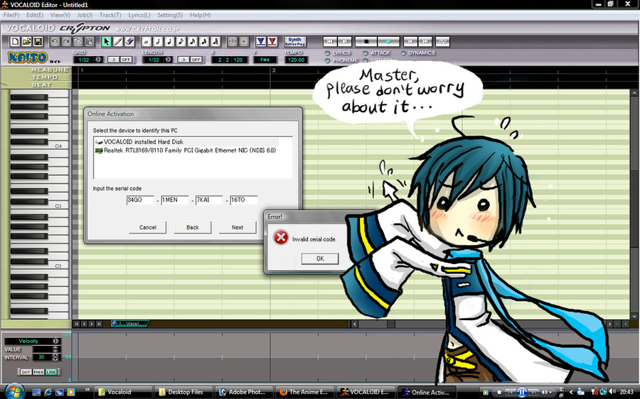Choose the quarter note length icon
640x399 pixels.
coord(169,41)
